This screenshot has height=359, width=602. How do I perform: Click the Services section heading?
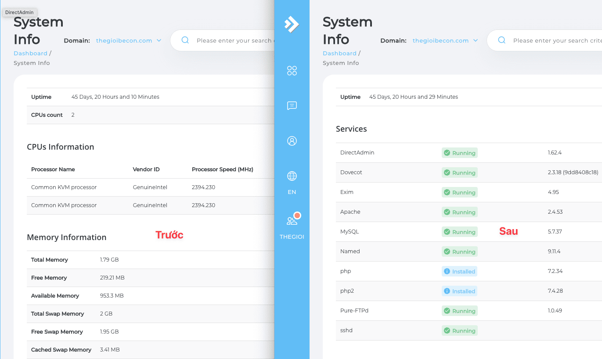click(351, 129)
